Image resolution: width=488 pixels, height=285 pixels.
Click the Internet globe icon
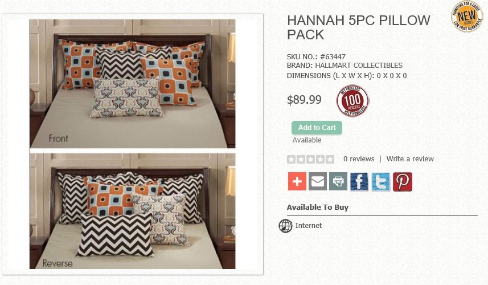[x=285, y=226]
